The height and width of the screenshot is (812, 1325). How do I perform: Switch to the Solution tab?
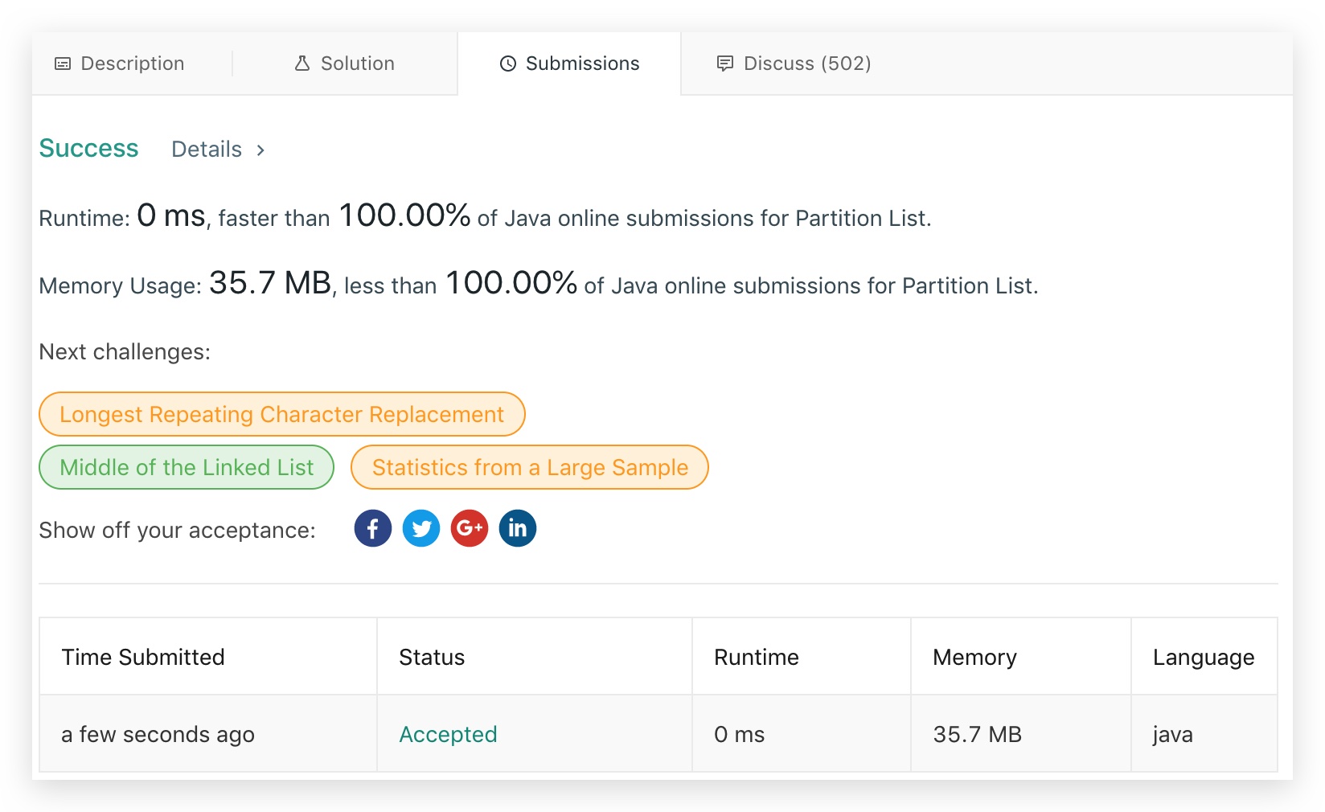pos(345,64)
